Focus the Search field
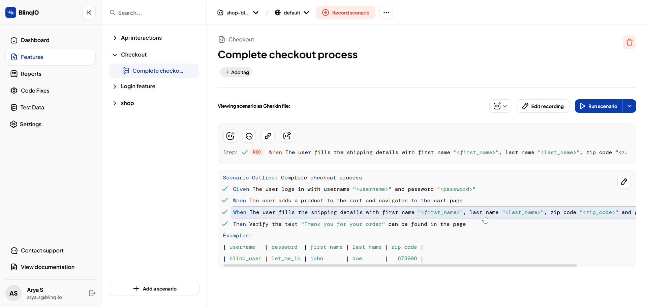The width and height of the screenshot is (647, 307). pos(154,13)
